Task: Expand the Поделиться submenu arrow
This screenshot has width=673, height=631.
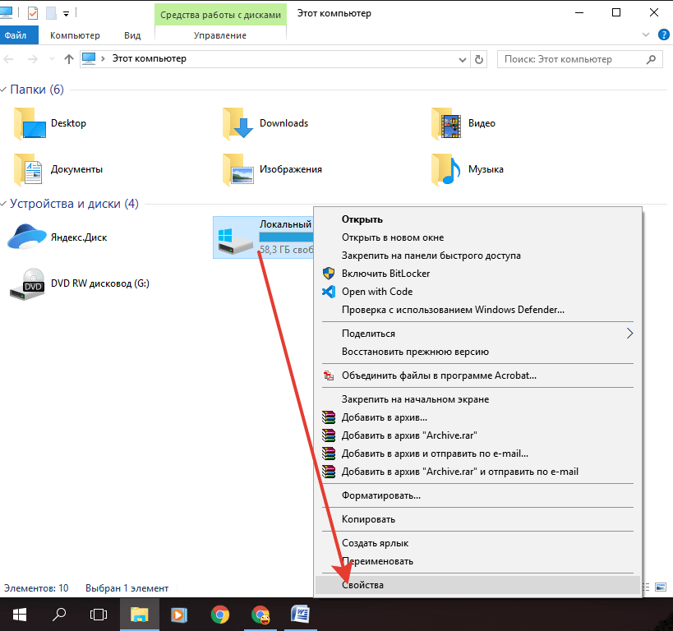Action: coord(629,333)
